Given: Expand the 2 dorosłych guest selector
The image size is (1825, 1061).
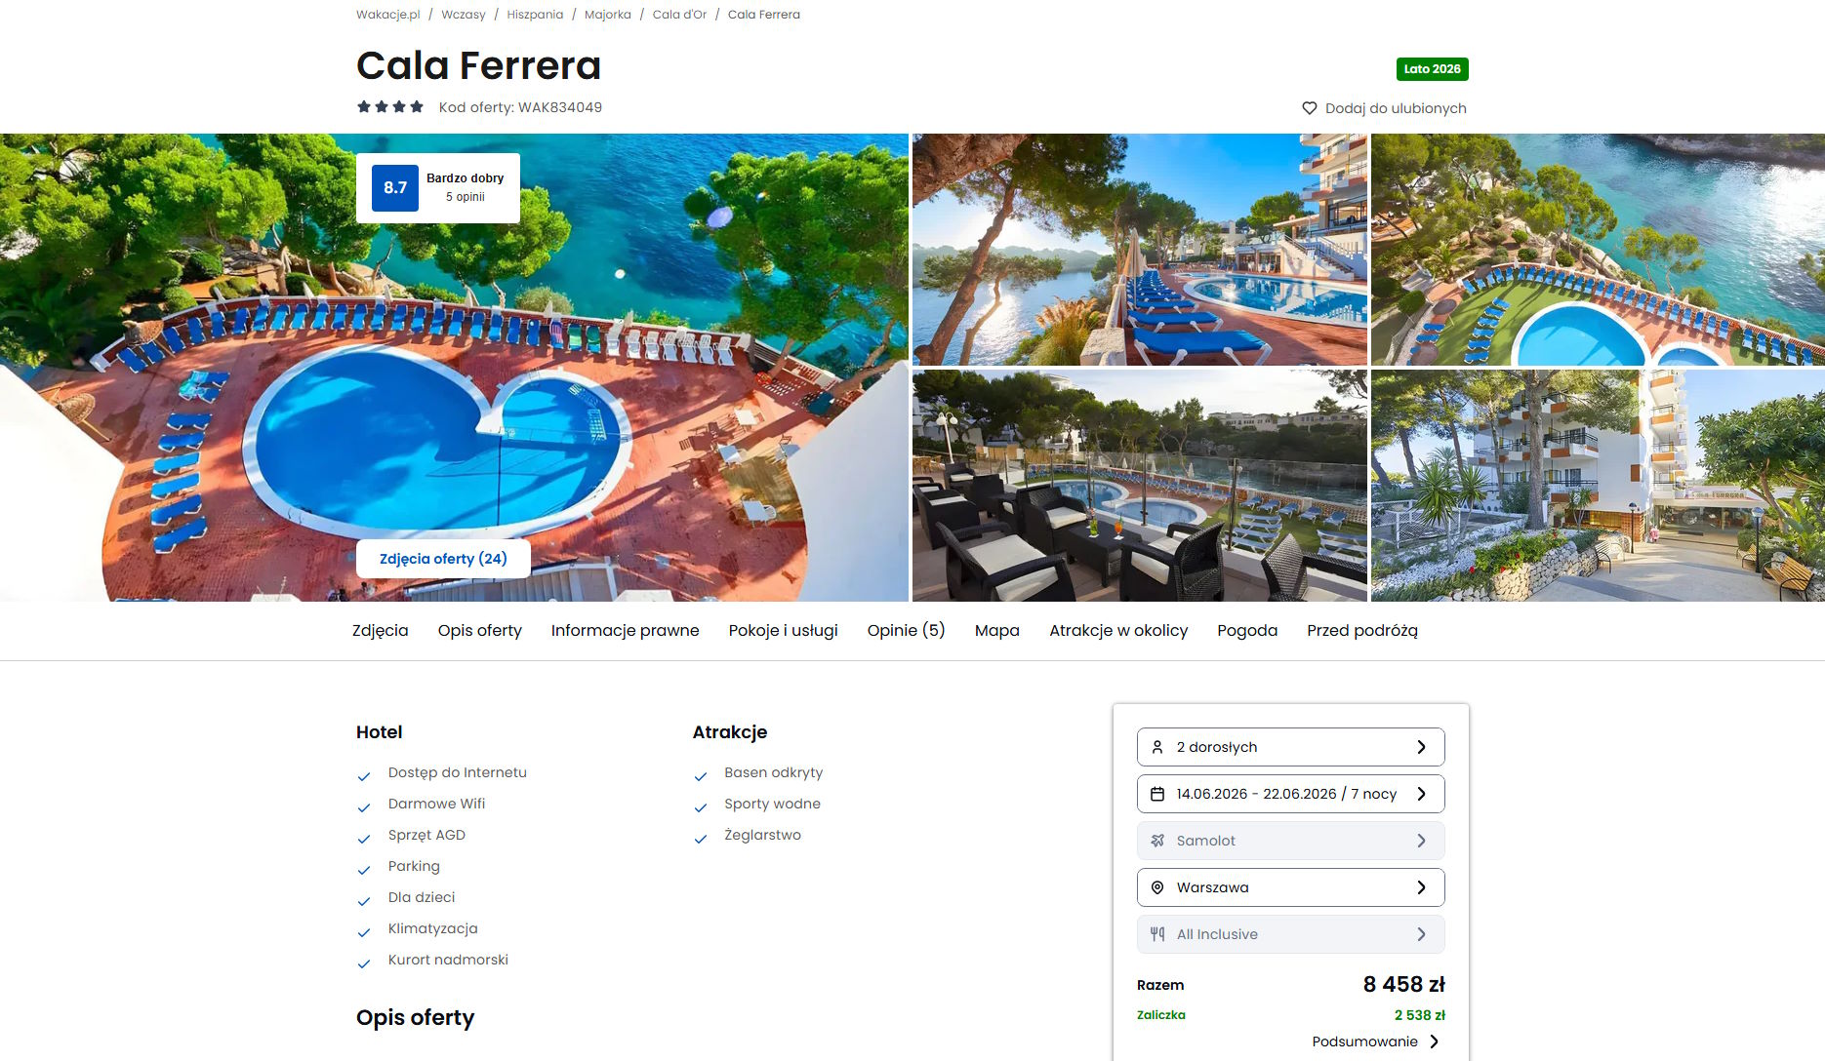Looking at the screenshot, I should pyautogui.click(x=1290, y=747).
